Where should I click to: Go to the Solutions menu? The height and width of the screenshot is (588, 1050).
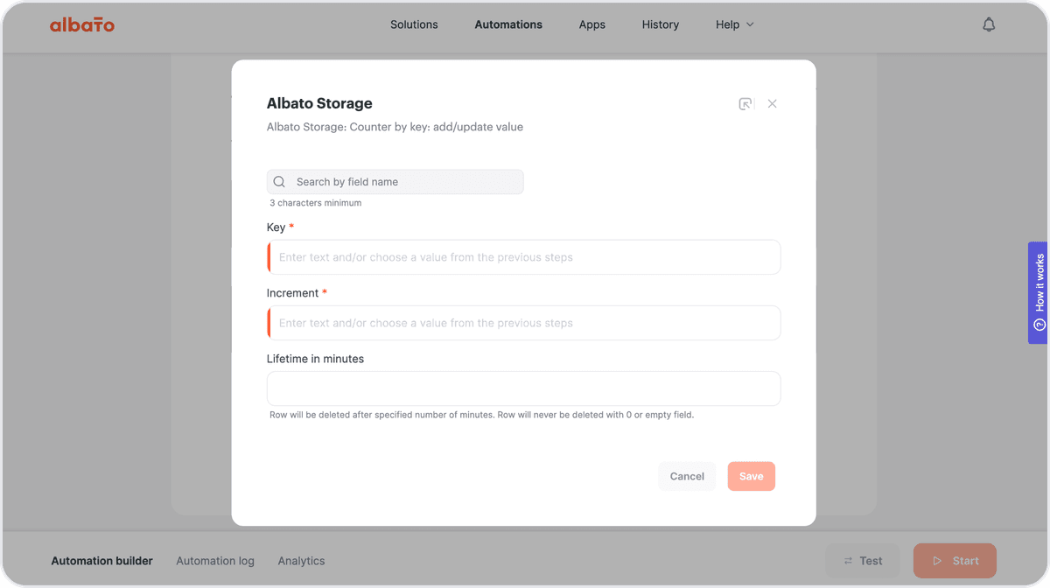(x=414, y=24)
